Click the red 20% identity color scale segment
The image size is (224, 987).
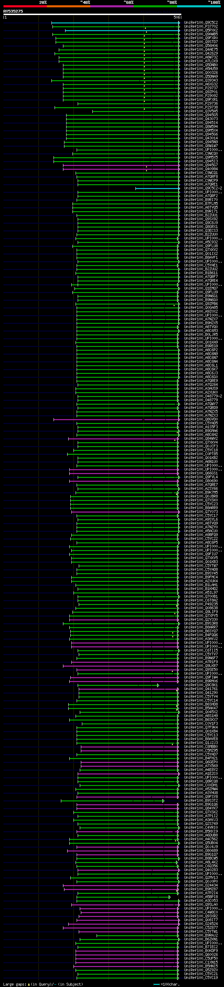pos(25,7)
